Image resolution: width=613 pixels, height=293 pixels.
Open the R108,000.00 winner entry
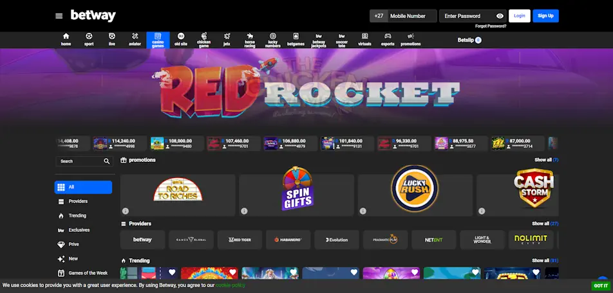tap(176, 143)
